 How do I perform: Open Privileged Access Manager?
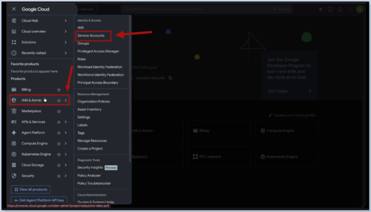click(x=98, y=51)
